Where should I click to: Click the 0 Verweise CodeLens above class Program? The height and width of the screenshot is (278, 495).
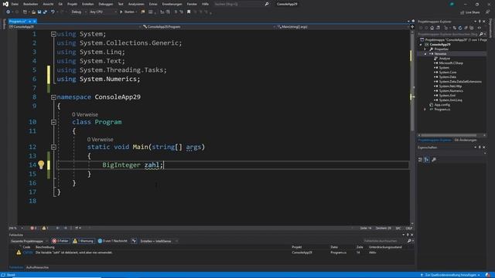point(85,114)
